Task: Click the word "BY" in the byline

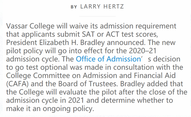Action: [x=74, y=7]
